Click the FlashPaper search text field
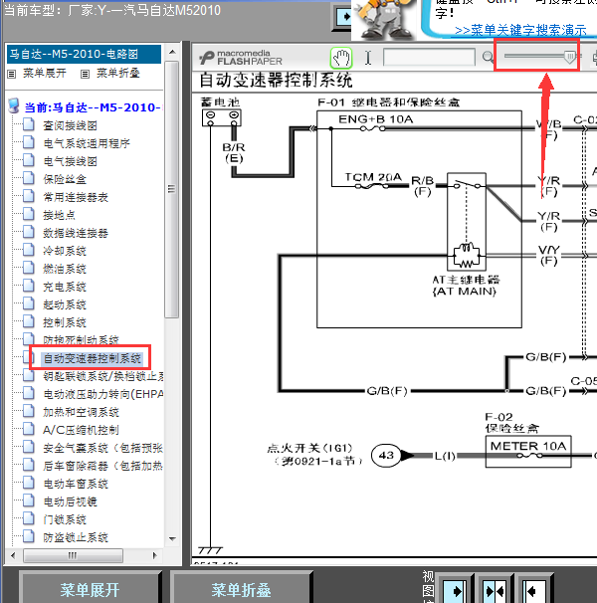 (429, 58)
